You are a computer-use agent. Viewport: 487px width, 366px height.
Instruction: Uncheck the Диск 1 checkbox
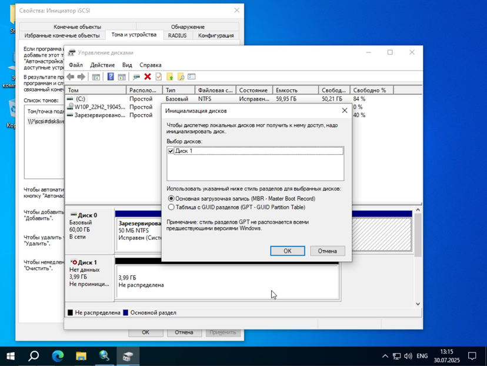click(171, 151)
